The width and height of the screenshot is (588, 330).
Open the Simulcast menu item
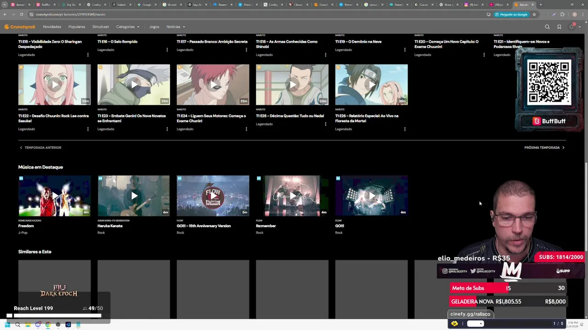101,27
